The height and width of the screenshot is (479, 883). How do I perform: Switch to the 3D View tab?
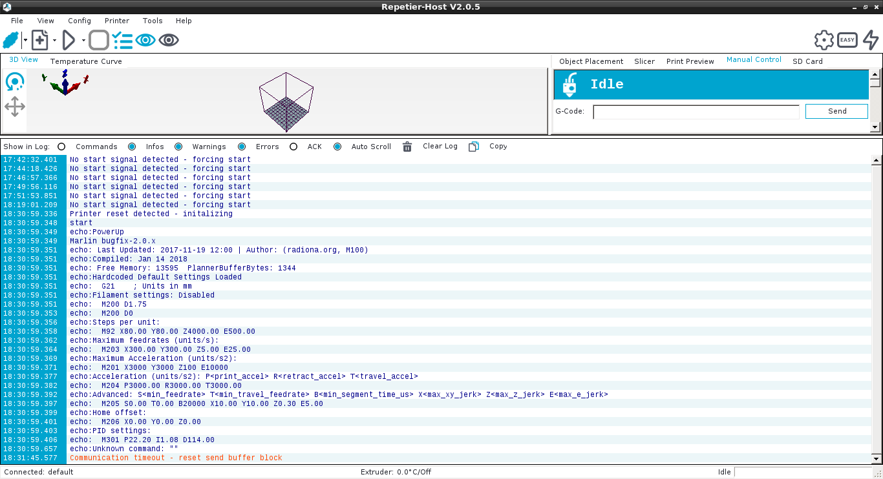[23, 59]
